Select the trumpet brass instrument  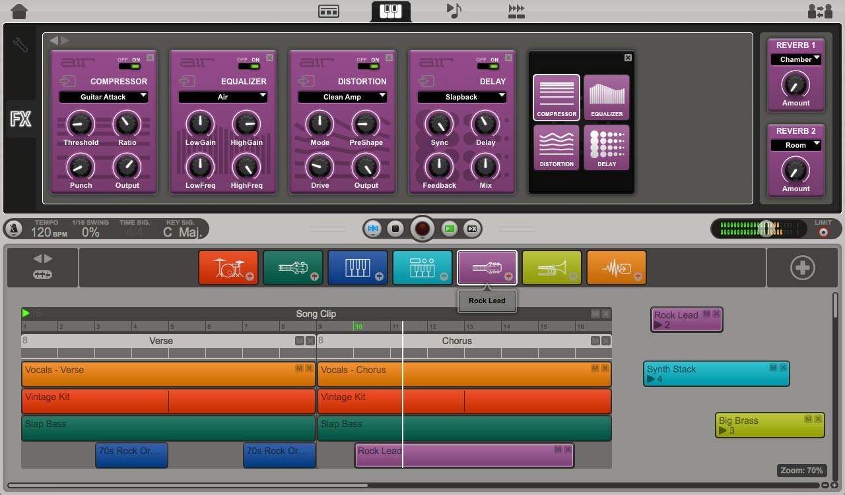(552, 268)
